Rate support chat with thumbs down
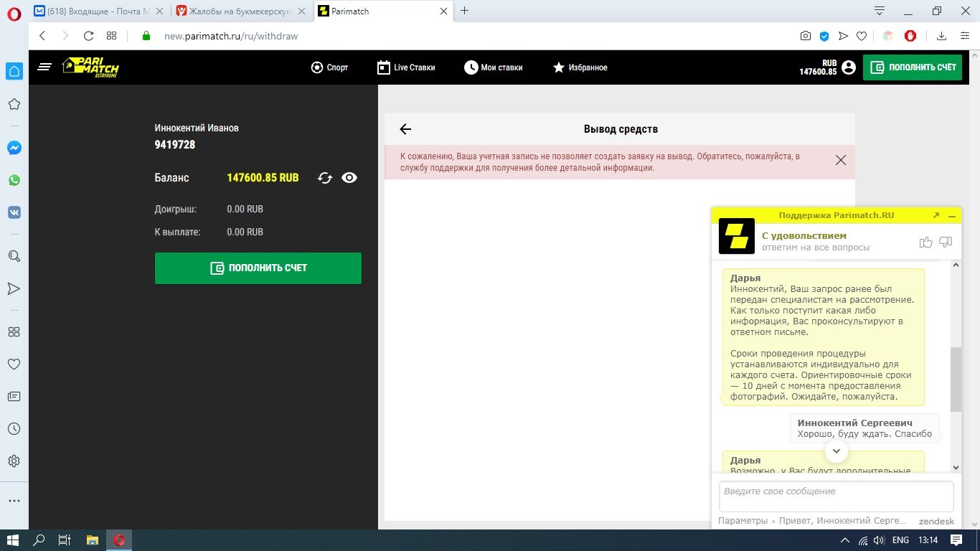The height and width of the screenshot is (551, 980). click(946, 242)
